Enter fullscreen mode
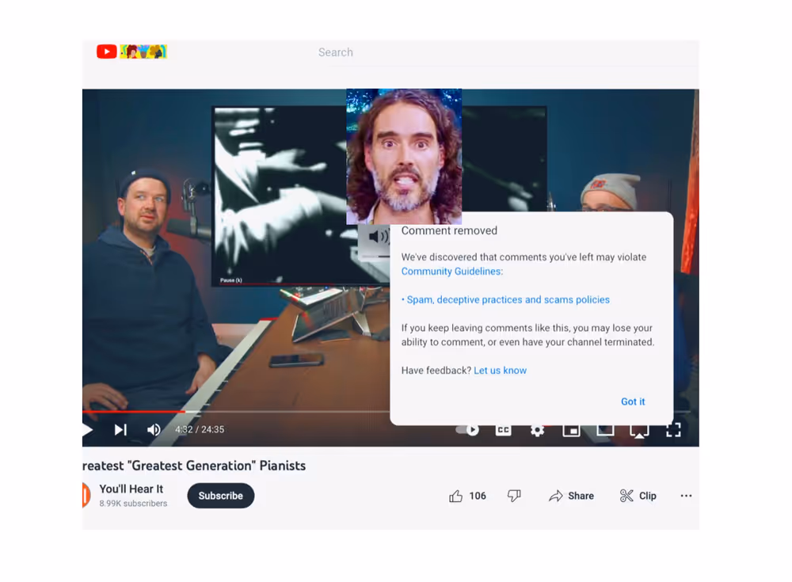The width and height of the screenshot is (792, 582). click(x=673, y=430)
